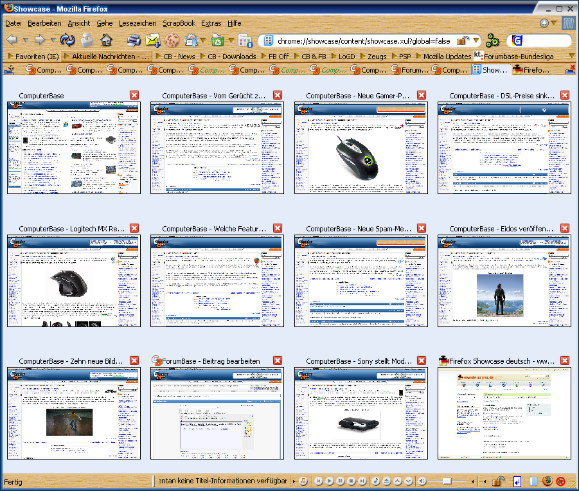Go forward with the Forward arrow button
Screen dimensions: 579x491
39,39
